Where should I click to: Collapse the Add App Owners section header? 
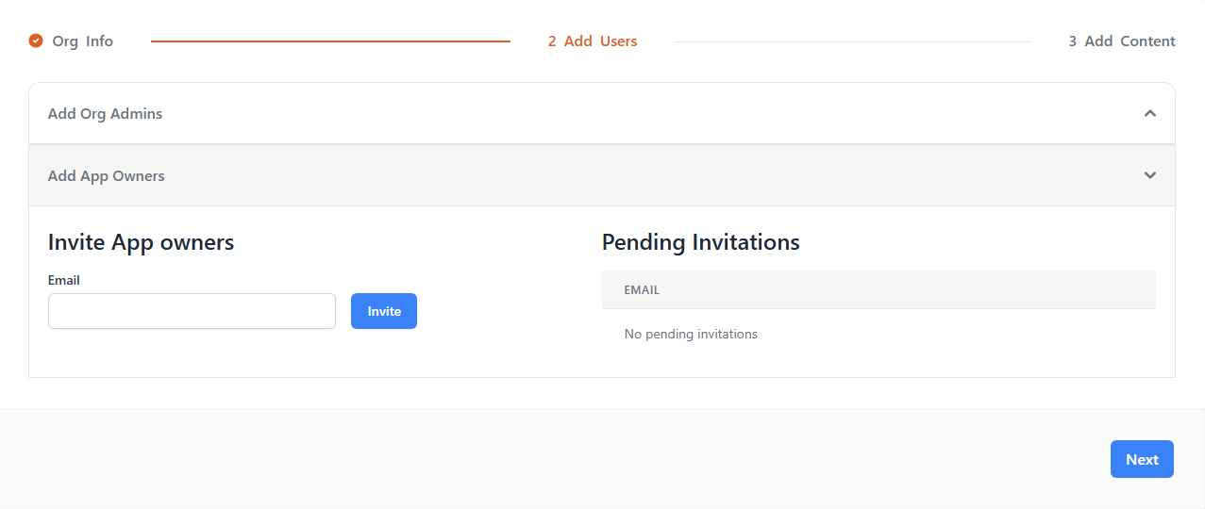coord(106,176)
